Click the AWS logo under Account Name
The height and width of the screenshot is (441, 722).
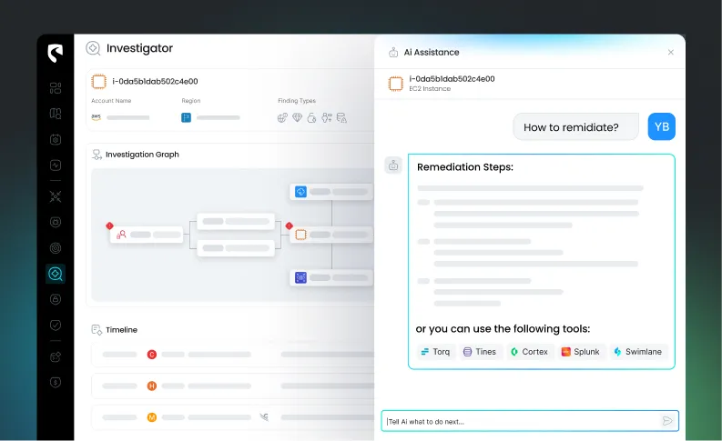pyautogui.click(x=96, y=117)
